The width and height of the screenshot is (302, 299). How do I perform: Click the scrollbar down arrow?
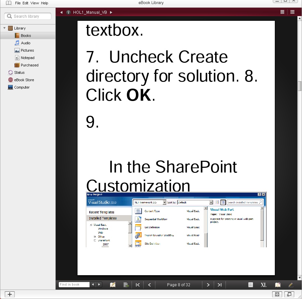pos(300,278)
